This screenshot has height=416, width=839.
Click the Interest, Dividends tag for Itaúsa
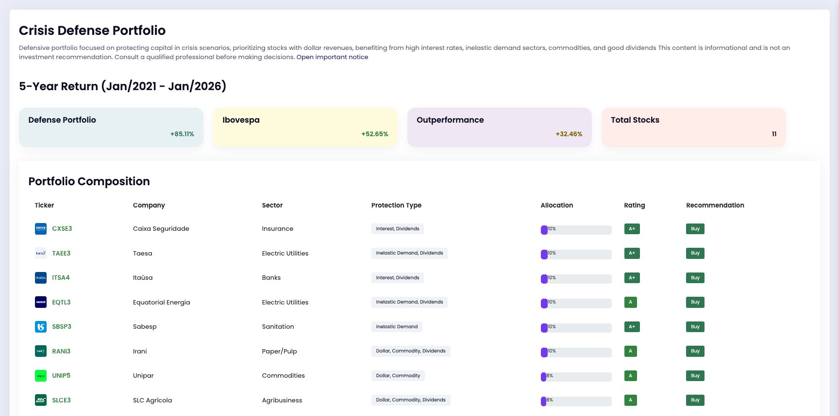[398, 278]
